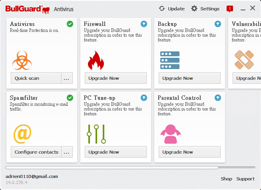
Task: Click the blue upgrade arrow on PC Tune-up card
Action: point(144,98)
